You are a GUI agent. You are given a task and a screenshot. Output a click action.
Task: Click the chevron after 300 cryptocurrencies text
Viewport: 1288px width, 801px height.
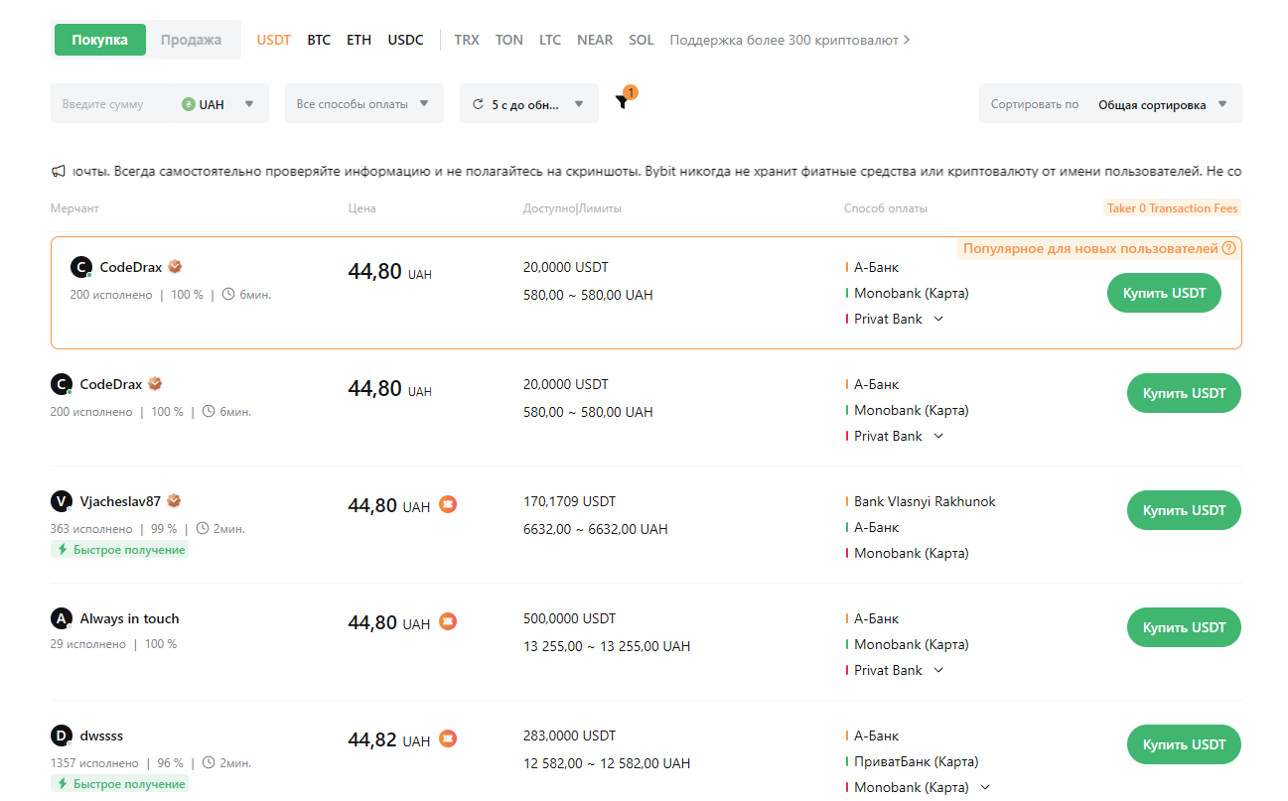click(906, 40)
